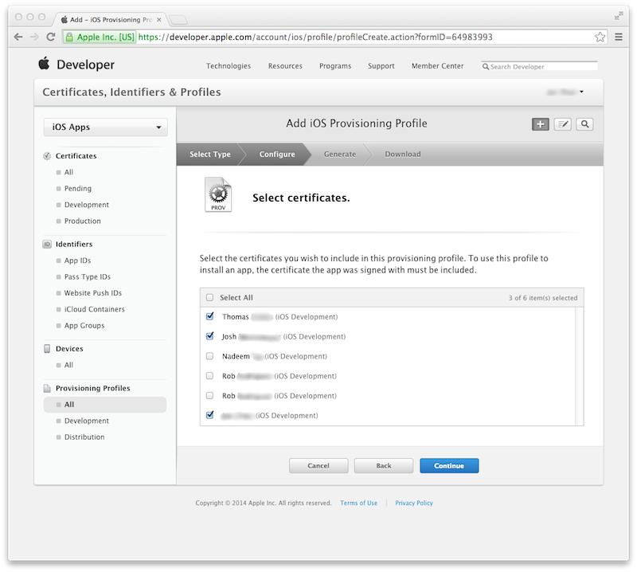Enable the Select All checkbox
The width and height of the screenshot is (637, 572).
click(209, 296)
